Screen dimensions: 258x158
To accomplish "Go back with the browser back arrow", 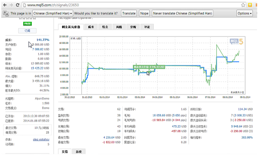I will click(x=5, y=5).
